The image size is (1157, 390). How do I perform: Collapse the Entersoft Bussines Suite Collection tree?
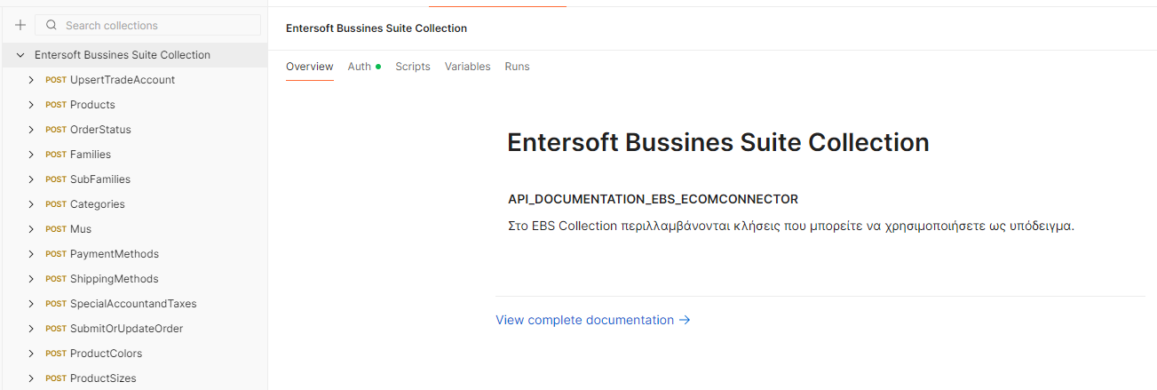pos(20,55)
